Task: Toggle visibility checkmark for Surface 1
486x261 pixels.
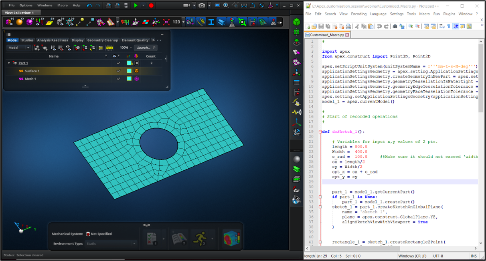Action: (118, 71)
